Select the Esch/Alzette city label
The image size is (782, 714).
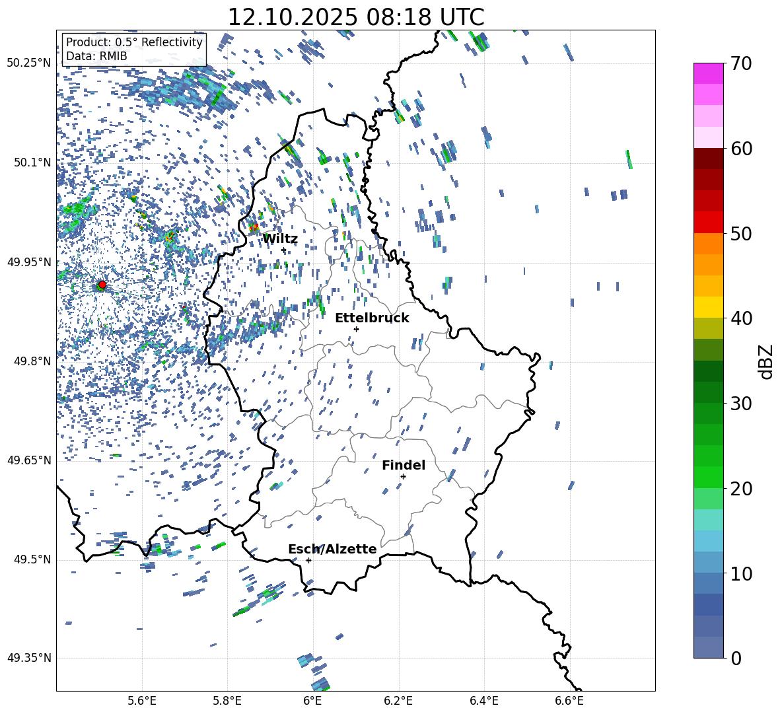(332, 549)
